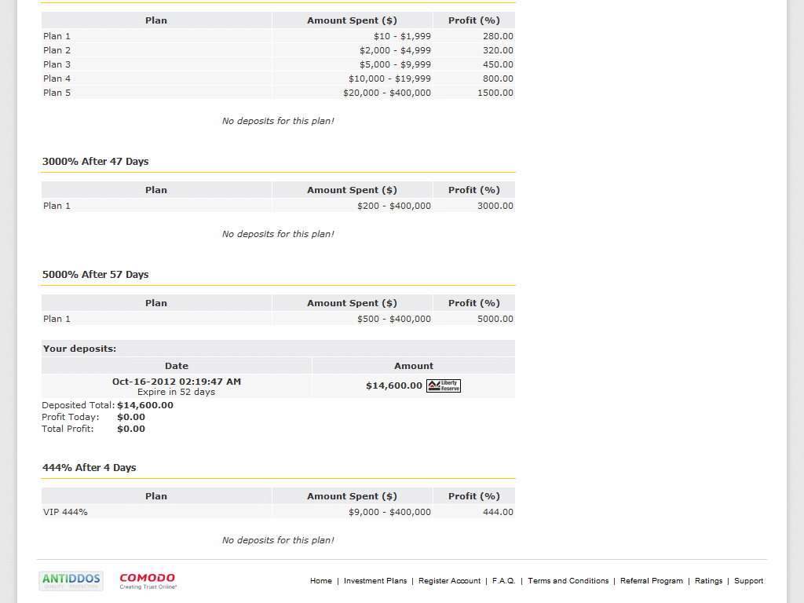The height and width of the screenshot is (603, 804).
Task: Open the Investment Plans footer link
Action: point(375,581)
